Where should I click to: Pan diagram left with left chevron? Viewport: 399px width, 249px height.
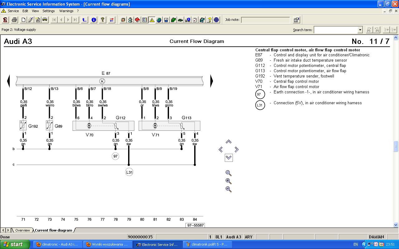coord(221,150)
